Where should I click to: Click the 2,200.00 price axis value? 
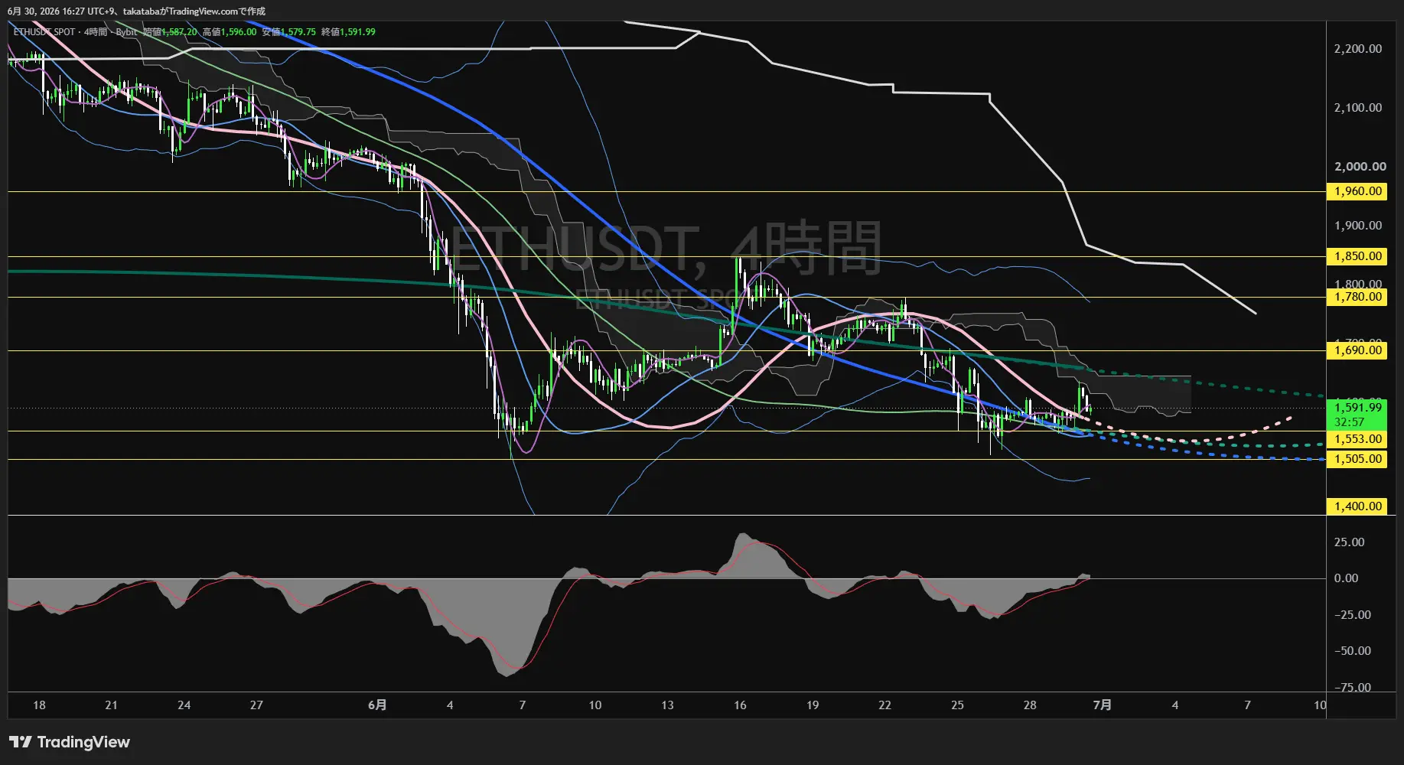point(1357,49)
